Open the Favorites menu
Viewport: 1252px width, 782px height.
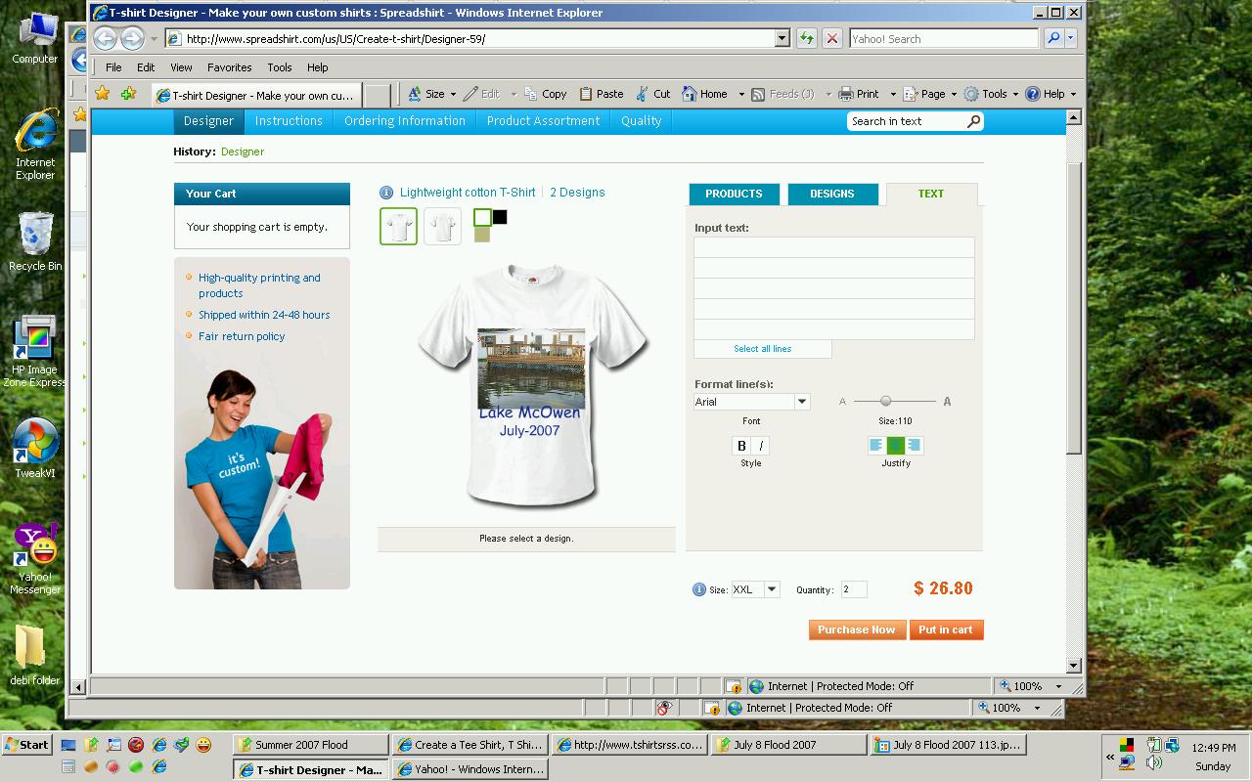pyautogui.click(x=229, y=67)
